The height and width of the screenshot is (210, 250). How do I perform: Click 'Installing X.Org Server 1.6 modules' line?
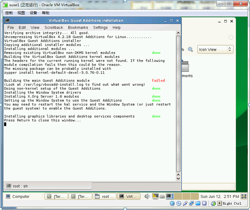pyautogui.click(x=42, y=97)
